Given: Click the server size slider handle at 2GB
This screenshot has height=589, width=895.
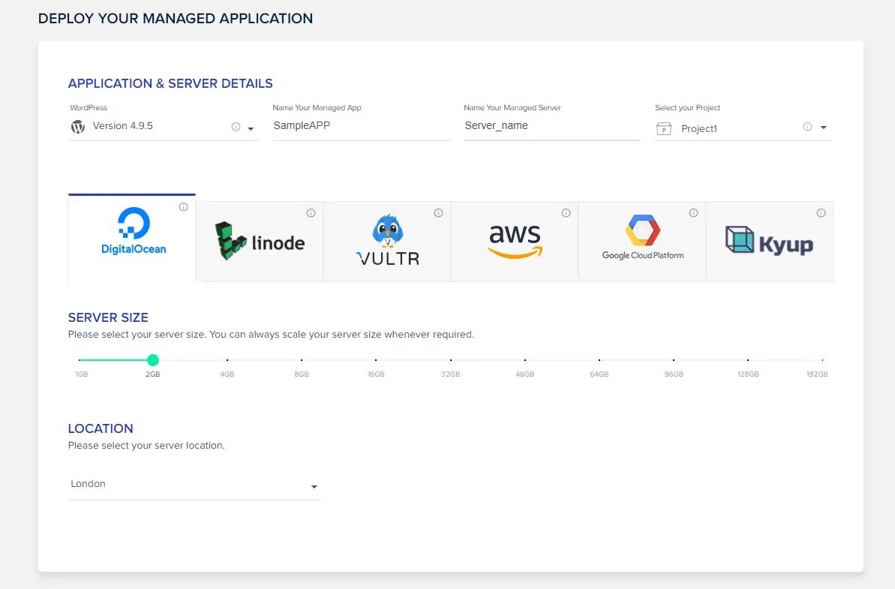Looking at the screenshot, I should click(152, 360).
